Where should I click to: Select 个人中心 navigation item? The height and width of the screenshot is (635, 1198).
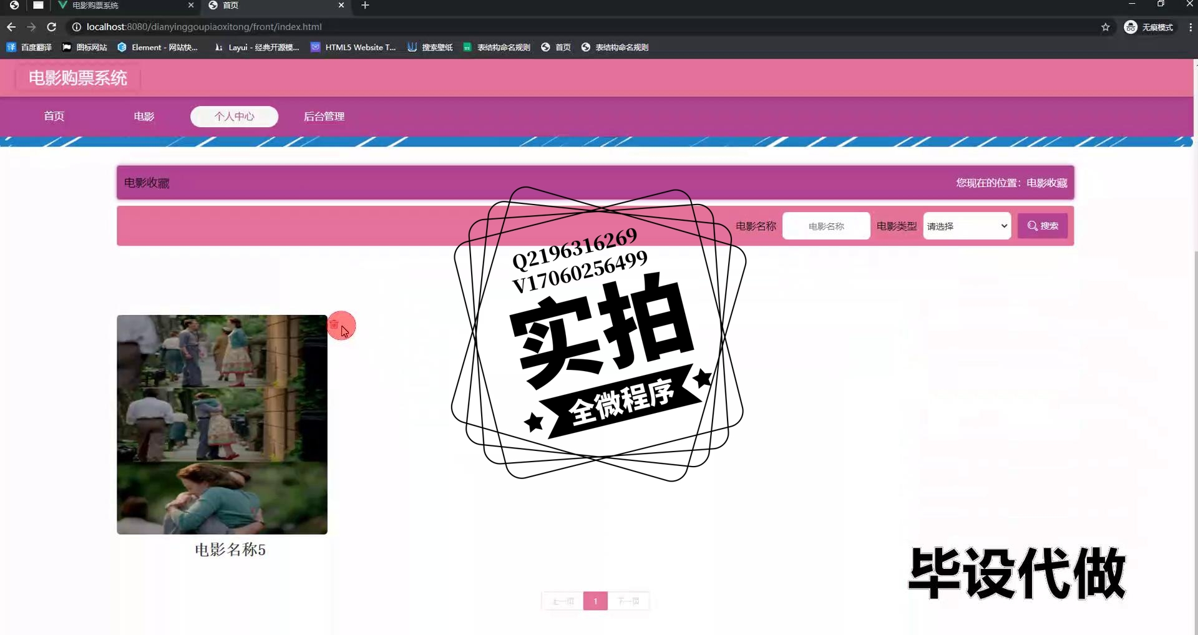[234, 116]
